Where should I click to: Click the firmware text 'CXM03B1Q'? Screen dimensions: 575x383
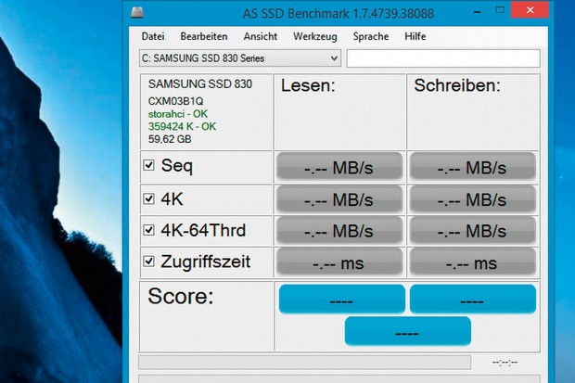175,101
